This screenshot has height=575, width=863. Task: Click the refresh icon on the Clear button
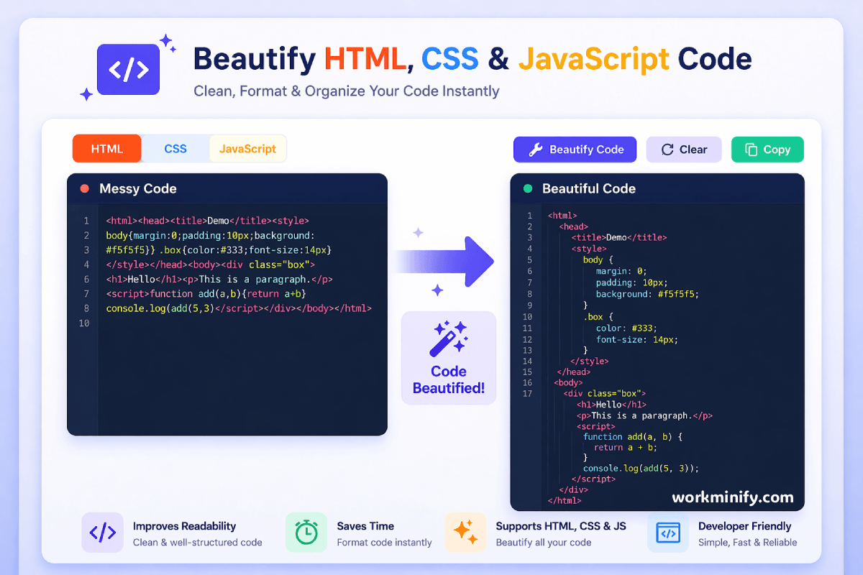tap(668, 149)
